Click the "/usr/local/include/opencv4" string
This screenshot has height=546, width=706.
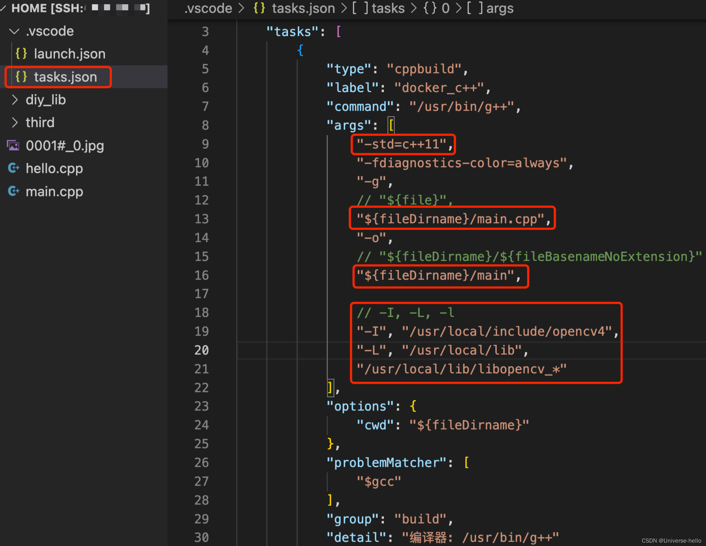point(507,331)
